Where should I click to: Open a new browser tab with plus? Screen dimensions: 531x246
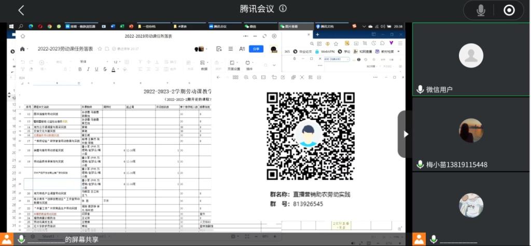[317, 35]
